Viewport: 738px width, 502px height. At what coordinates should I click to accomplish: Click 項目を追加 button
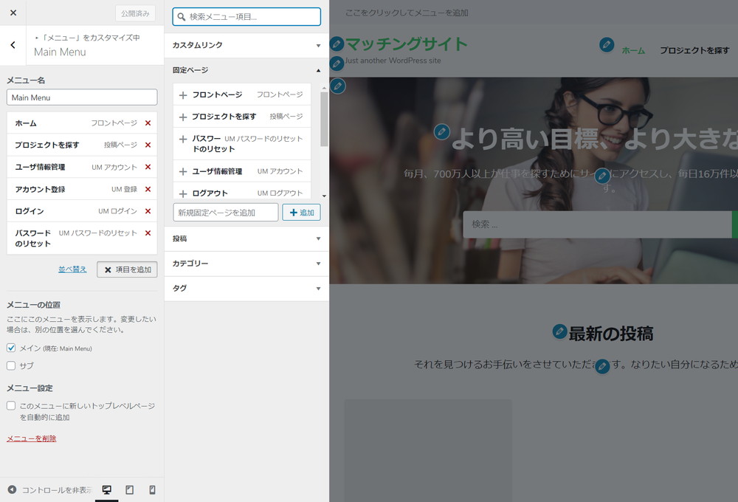[x=127, y=270]
